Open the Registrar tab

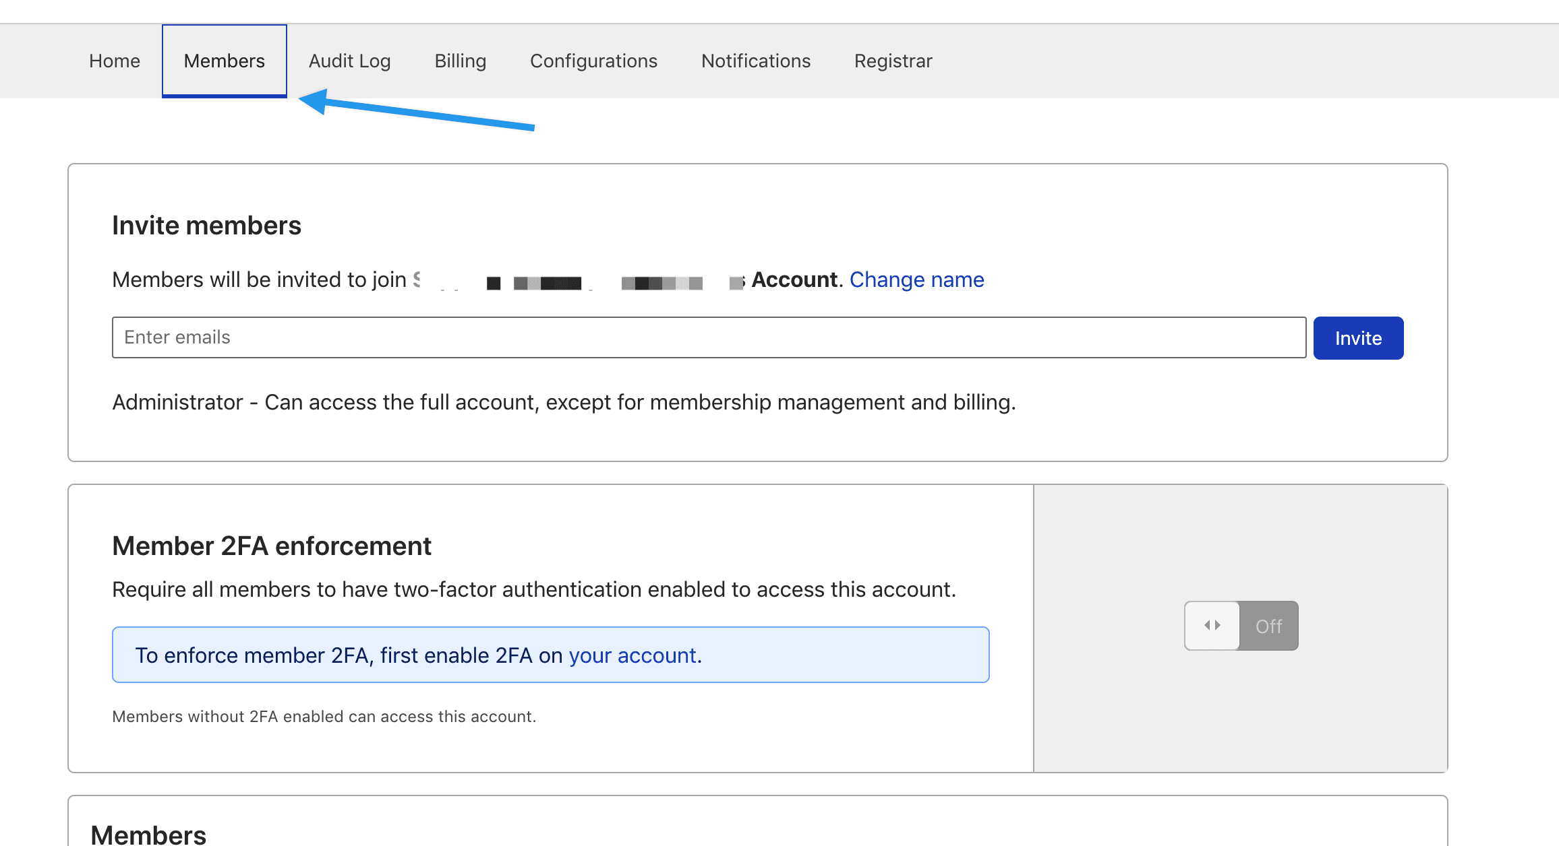pos(893,61)
